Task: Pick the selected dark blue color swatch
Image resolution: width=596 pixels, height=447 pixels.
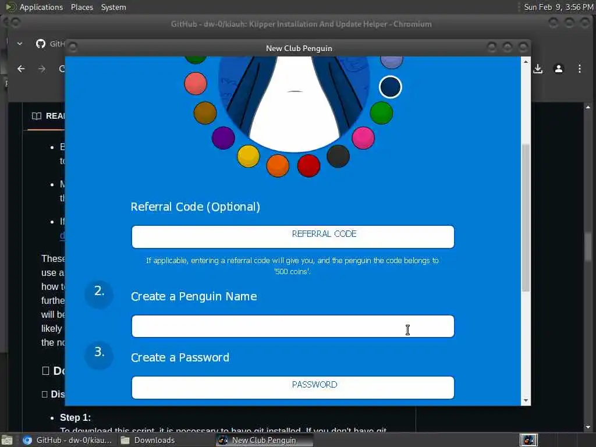Action: (391, 87)
